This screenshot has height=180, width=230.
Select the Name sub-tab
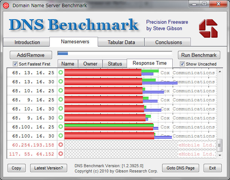point(68,64)
